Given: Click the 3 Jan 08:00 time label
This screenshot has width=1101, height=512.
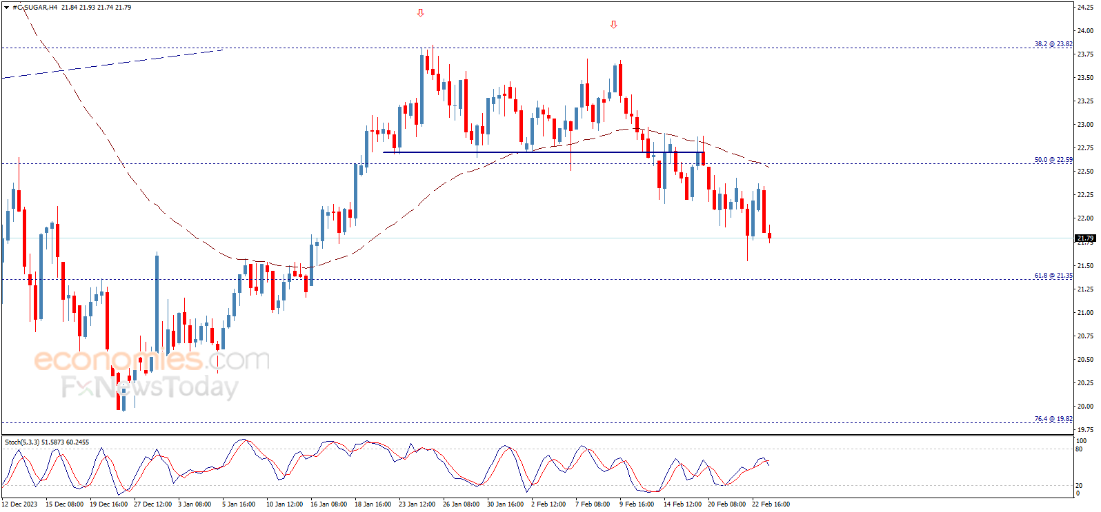Looking at the screenshot, I should click(195, 504).
